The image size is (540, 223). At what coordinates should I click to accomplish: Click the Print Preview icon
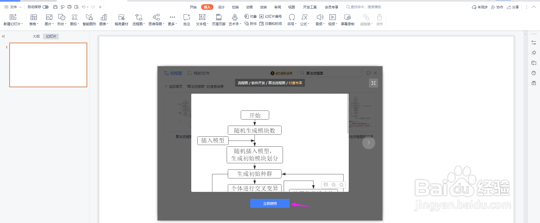click(76, 7)
